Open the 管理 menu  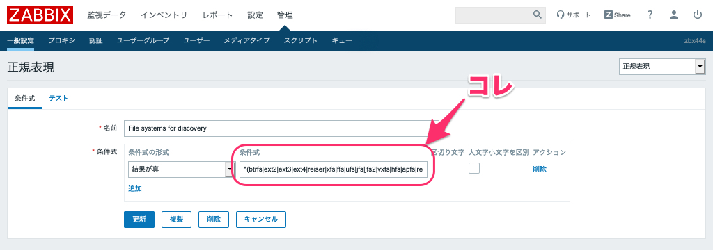point(285,15)
